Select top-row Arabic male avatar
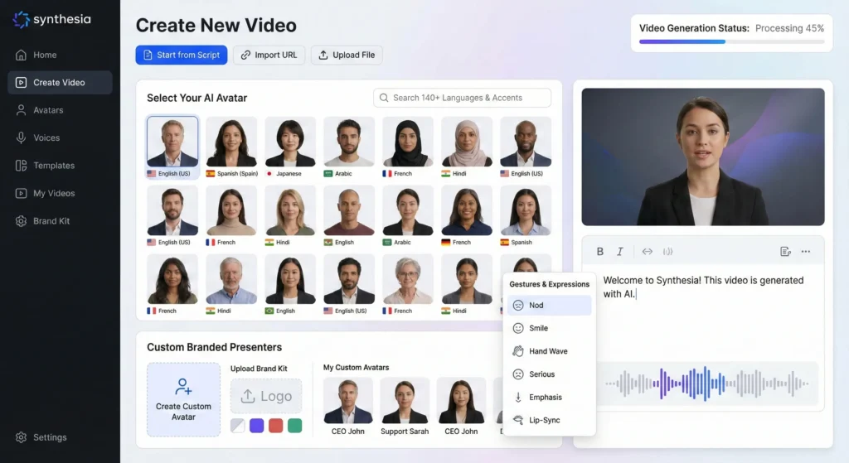Viewport: 849px width, 463px height. (349, 147)
